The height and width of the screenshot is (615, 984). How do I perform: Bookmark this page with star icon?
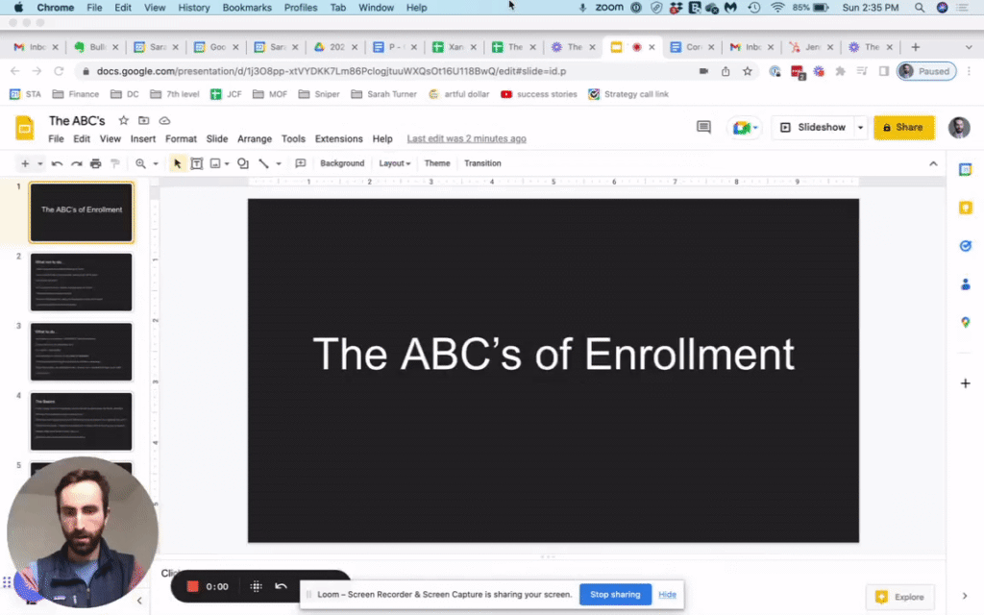[x=747, y=71]
